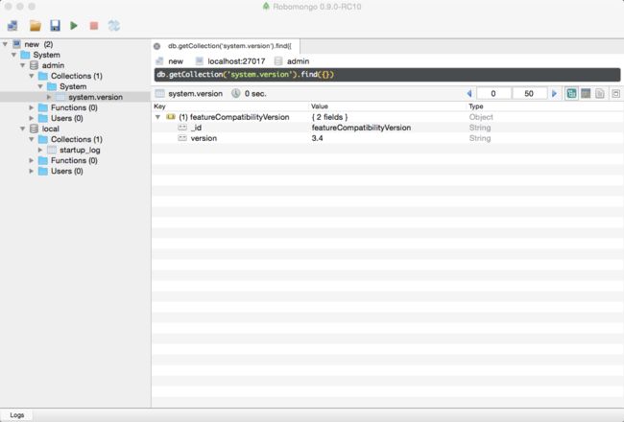This screenshot has width=624, height=422.
Task: Go to previous page with left arrow
Action: [x=469, y=93]
